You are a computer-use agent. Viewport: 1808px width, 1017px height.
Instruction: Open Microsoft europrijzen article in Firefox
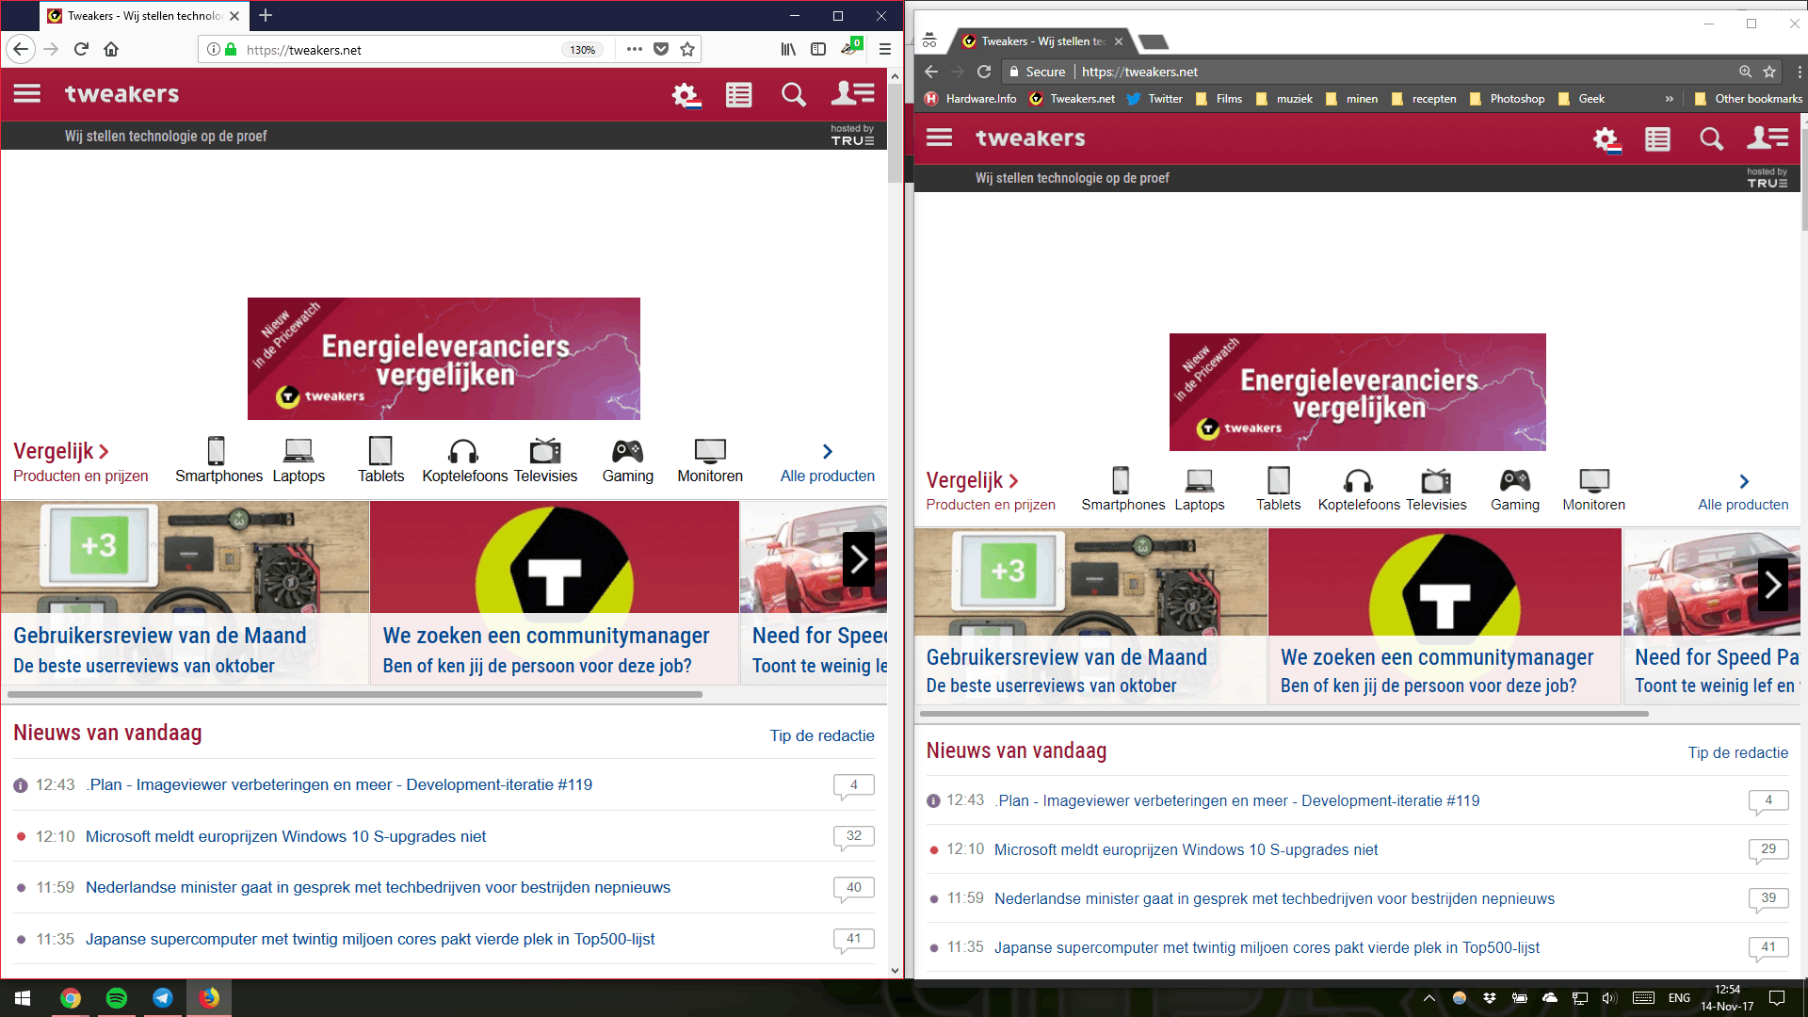coord(285,836)
